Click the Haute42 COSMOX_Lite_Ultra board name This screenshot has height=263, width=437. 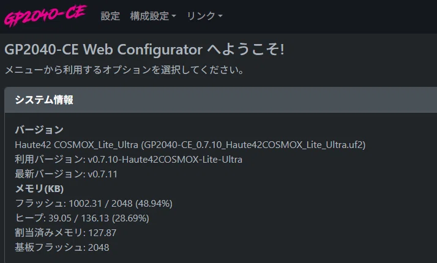pos(77,144)
